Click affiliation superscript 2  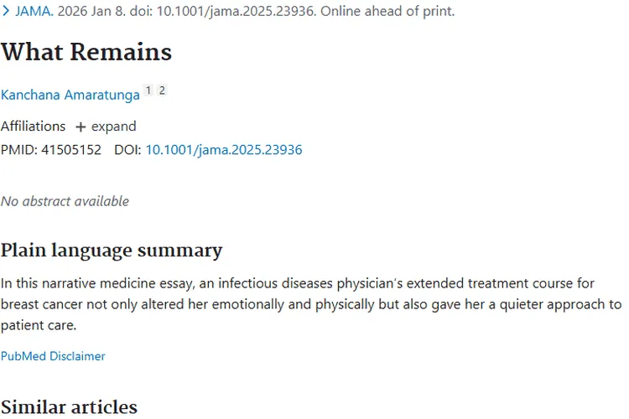point(162,91)
